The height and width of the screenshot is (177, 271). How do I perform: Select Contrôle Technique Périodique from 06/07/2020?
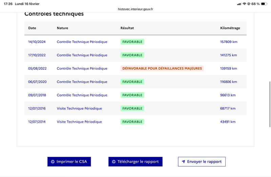pos(82,82)
